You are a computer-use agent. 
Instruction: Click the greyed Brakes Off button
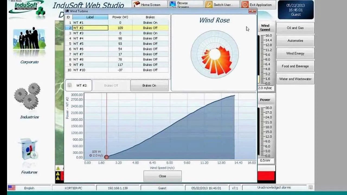tap(111, 85)
